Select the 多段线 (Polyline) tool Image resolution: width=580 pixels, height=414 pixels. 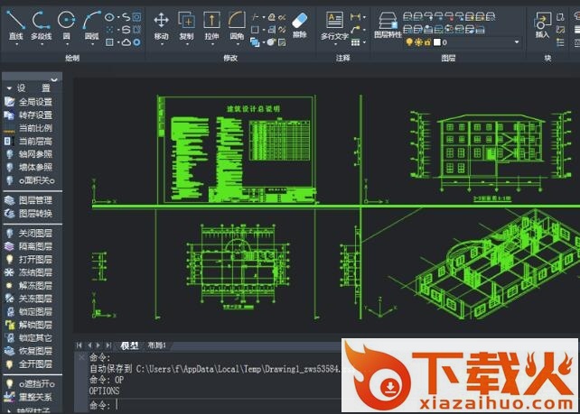[x=41, y=23]
